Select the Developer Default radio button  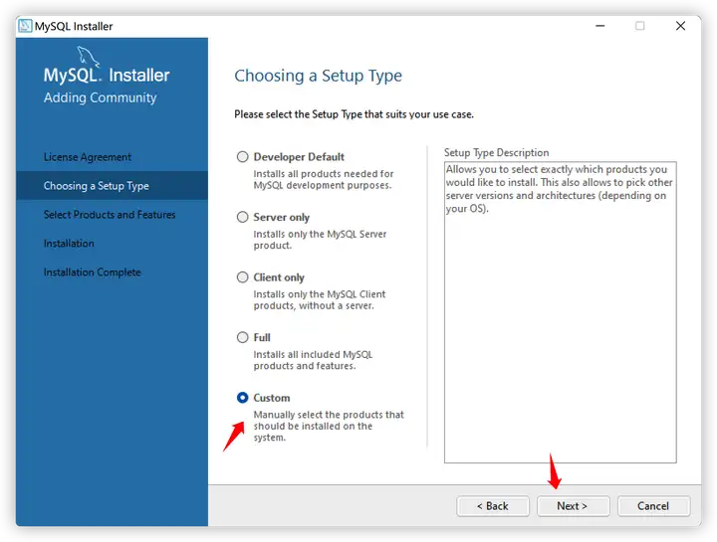242,157
